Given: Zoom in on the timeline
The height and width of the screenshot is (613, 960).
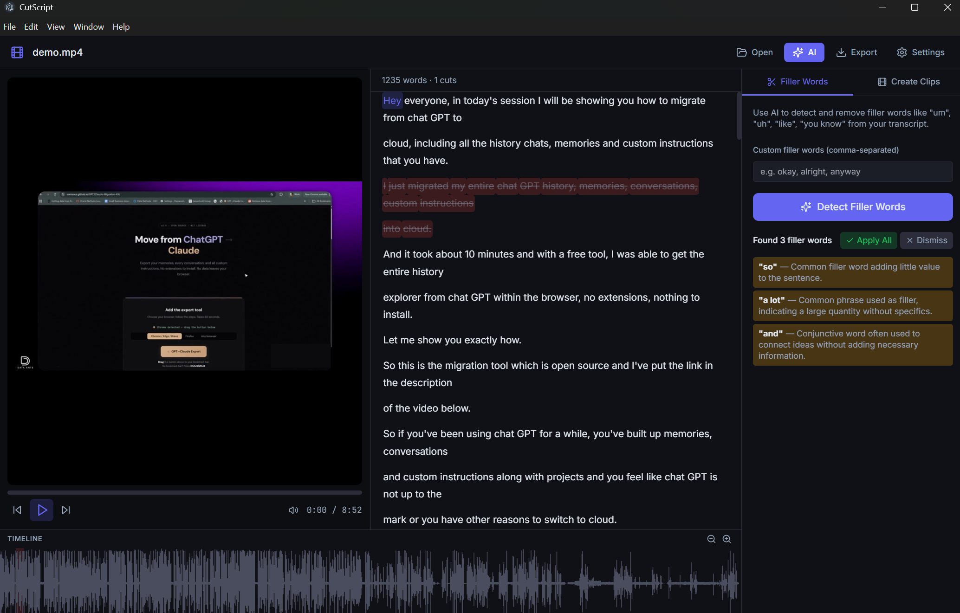Looking at the screenshot, I should (726, 539).
